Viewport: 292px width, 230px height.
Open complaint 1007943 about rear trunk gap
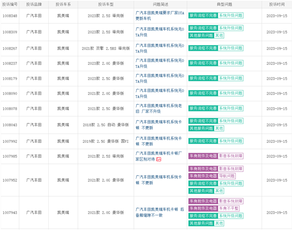(159, 212)
